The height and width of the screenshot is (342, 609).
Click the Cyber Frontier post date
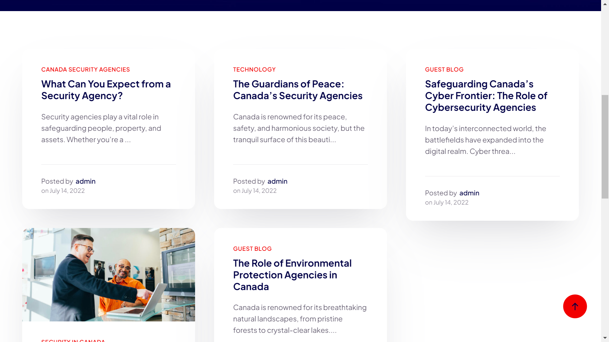[x=451, y=202]
